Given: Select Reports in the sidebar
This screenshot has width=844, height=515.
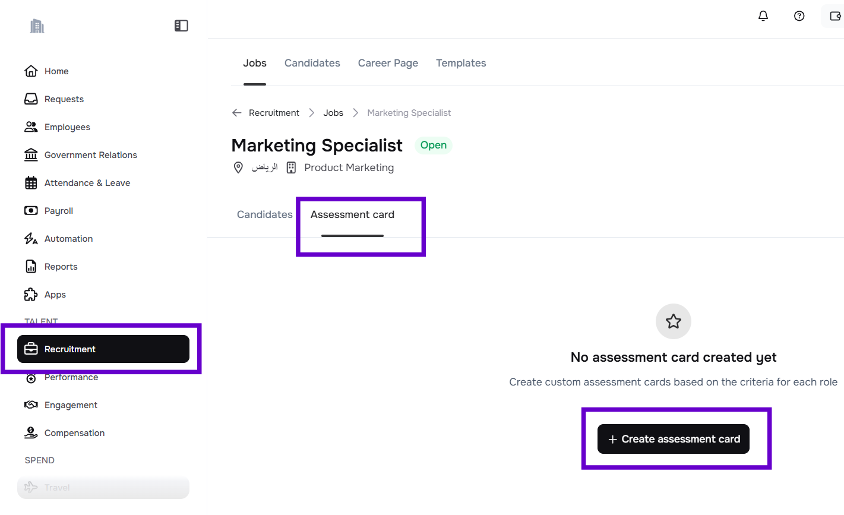Looking at the screenshot, I should (x=61, y=267).
